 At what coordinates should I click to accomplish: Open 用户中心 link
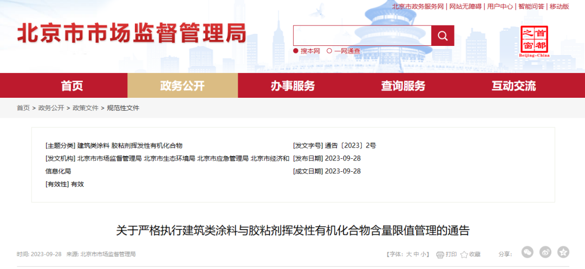pyautogui.click(x=500, y=6)
